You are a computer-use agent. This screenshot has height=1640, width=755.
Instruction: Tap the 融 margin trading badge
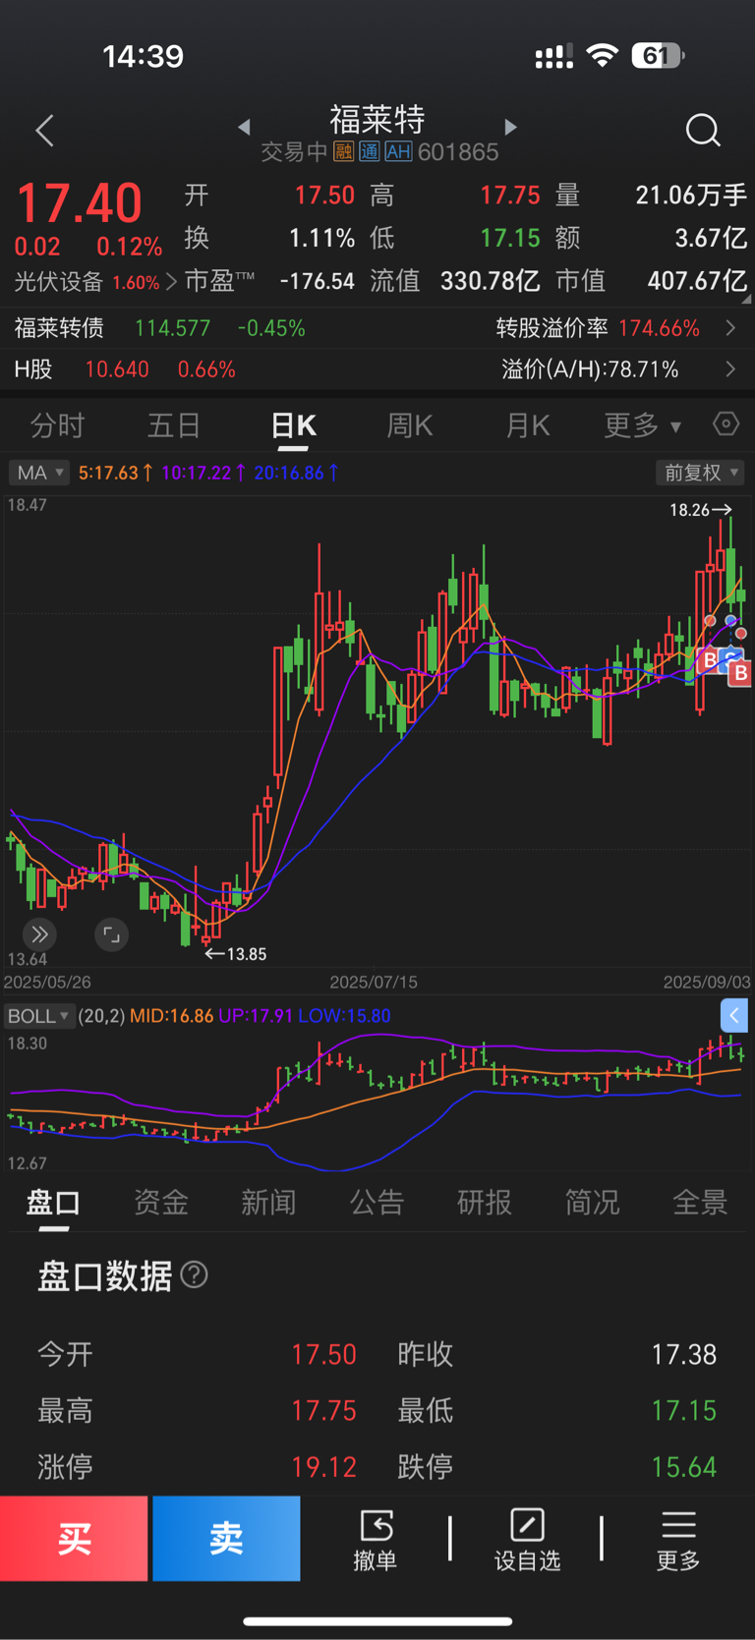coord(343,151)
